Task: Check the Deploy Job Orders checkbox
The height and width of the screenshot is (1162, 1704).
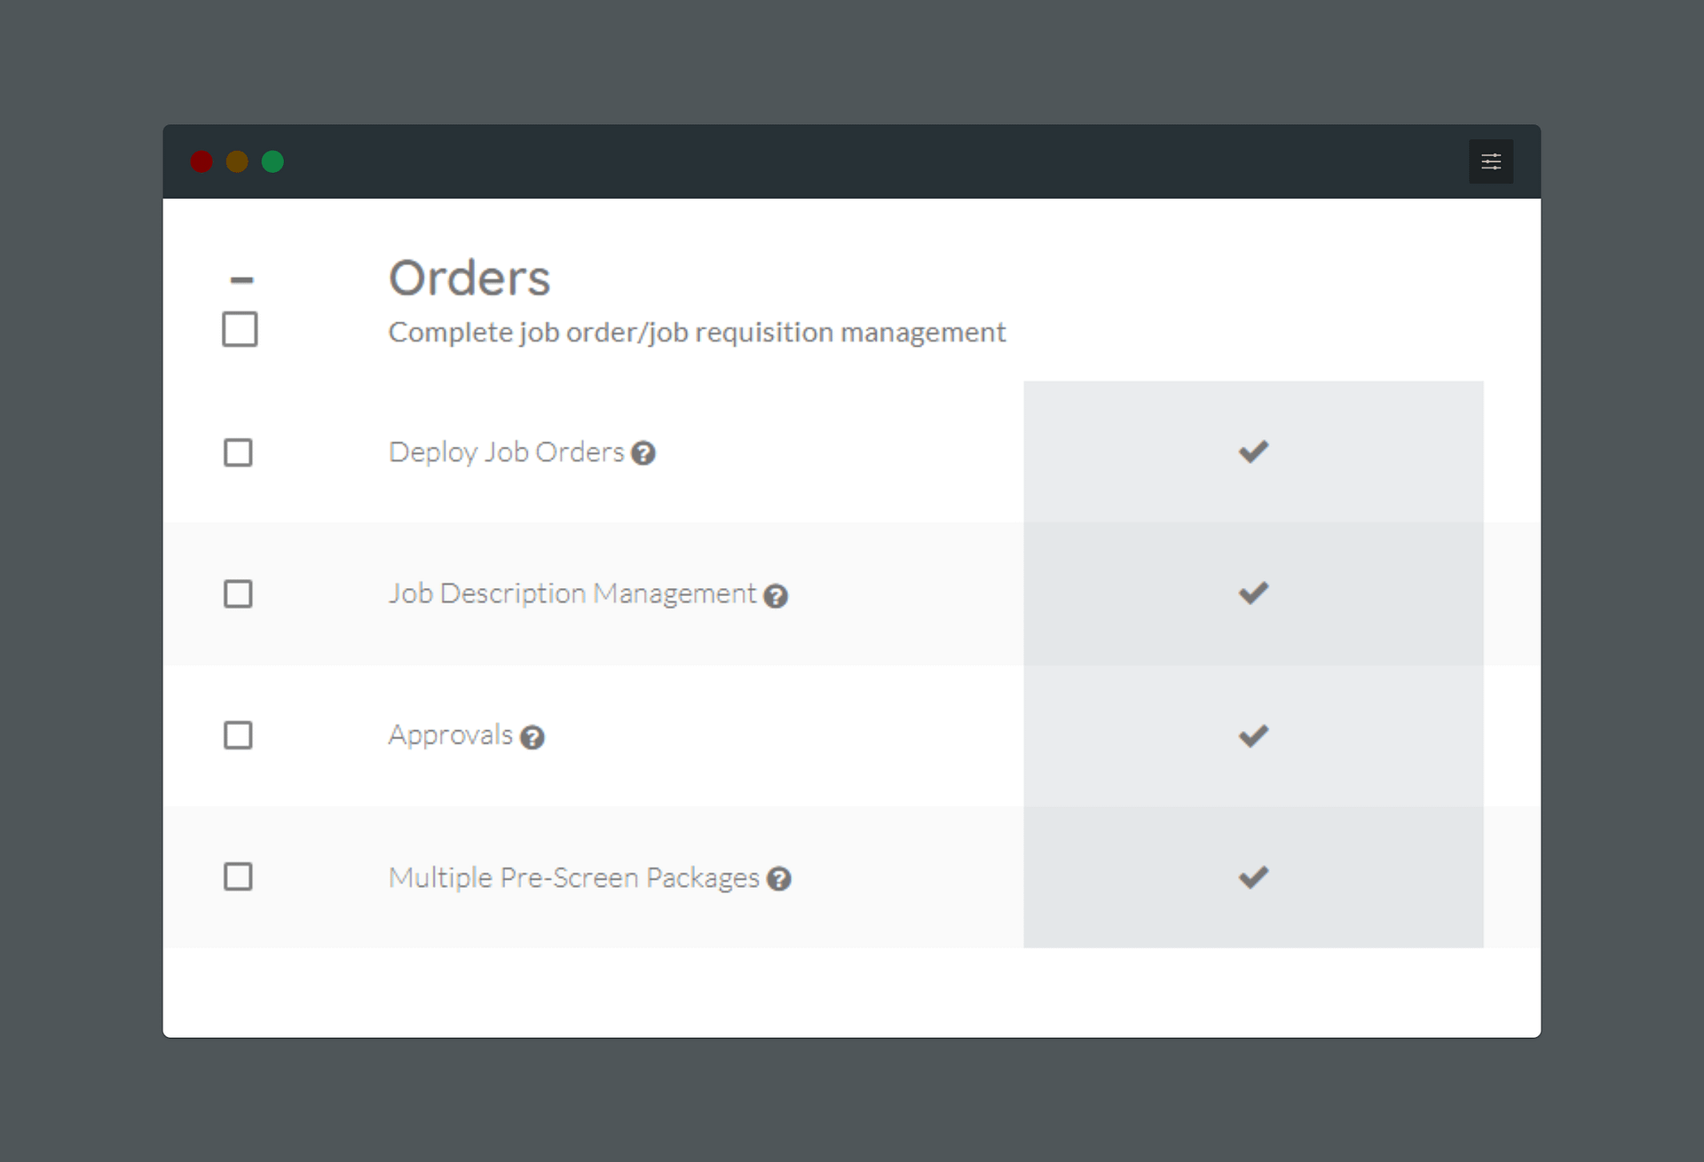Action: pos(238,452)
